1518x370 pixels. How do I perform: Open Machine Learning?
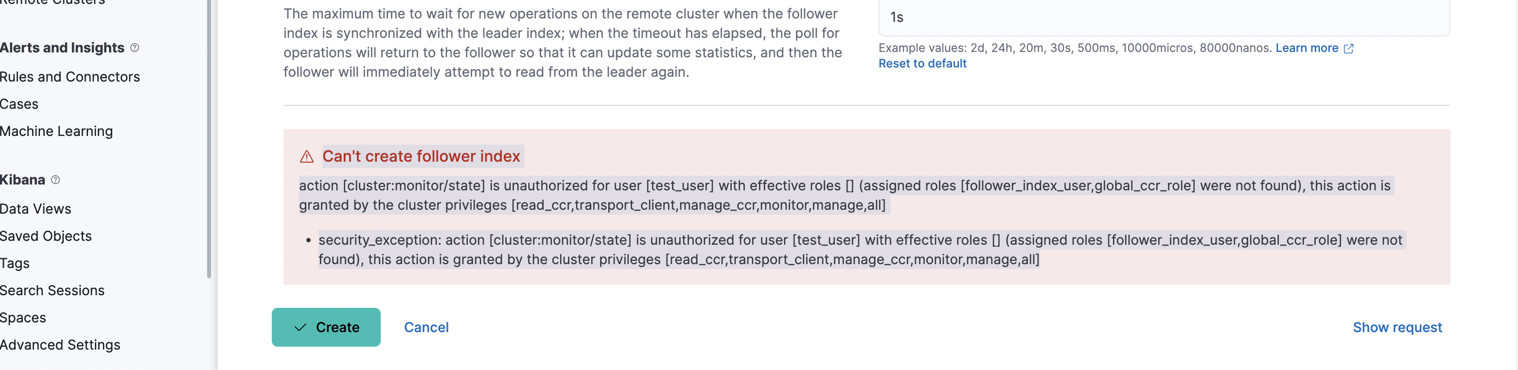tap(56, 131)
